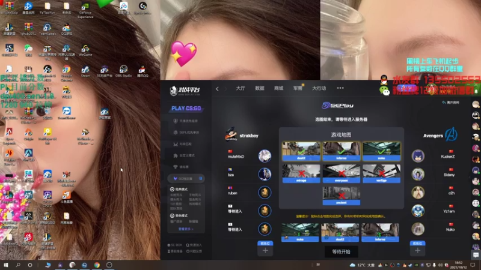Click the SEPlay logo above map pool
Image resolution: width=481 pixels, height=270 pixels.
point(337,106)
